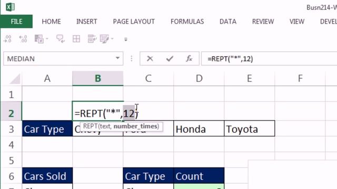337x189 pixels.
Task: Select the 'Toyota' cell
Action: [249, 129]
